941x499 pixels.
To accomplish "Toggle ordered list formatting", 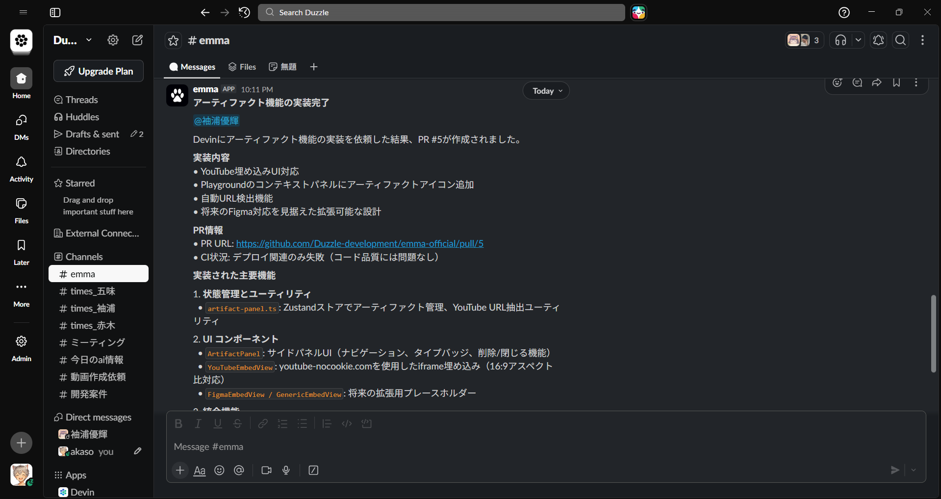I will point(282,423).
